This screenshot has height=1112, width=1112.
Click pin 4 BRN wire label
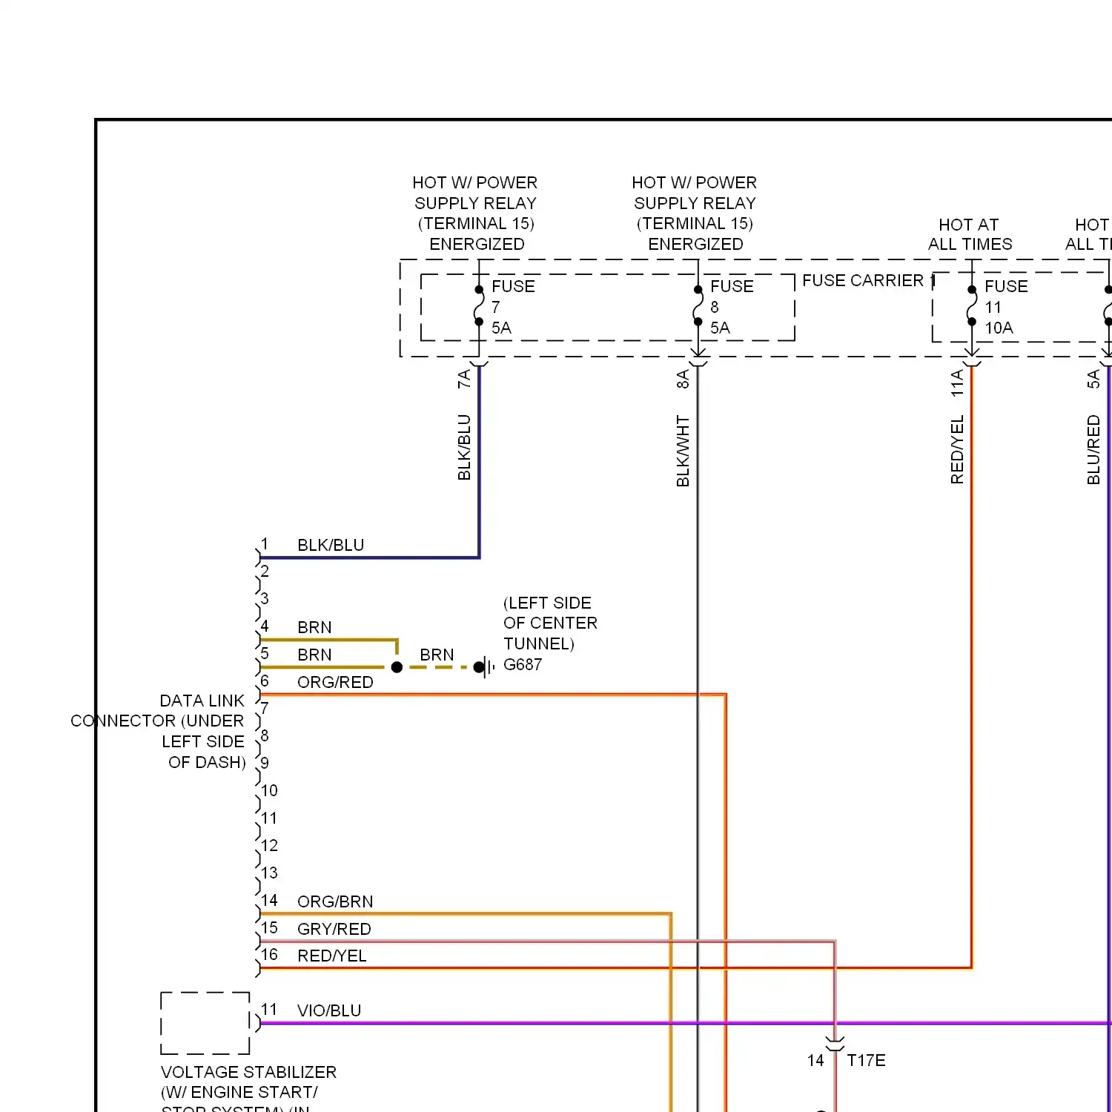[x=314, y=627]
